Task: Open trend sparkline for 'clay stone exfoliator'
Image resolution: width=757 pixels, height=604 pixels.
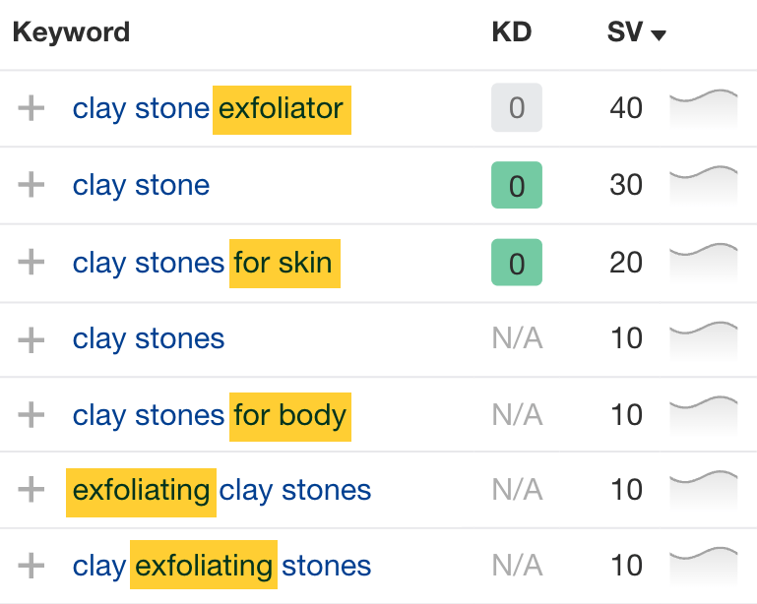Action: (x=703, y=107)
